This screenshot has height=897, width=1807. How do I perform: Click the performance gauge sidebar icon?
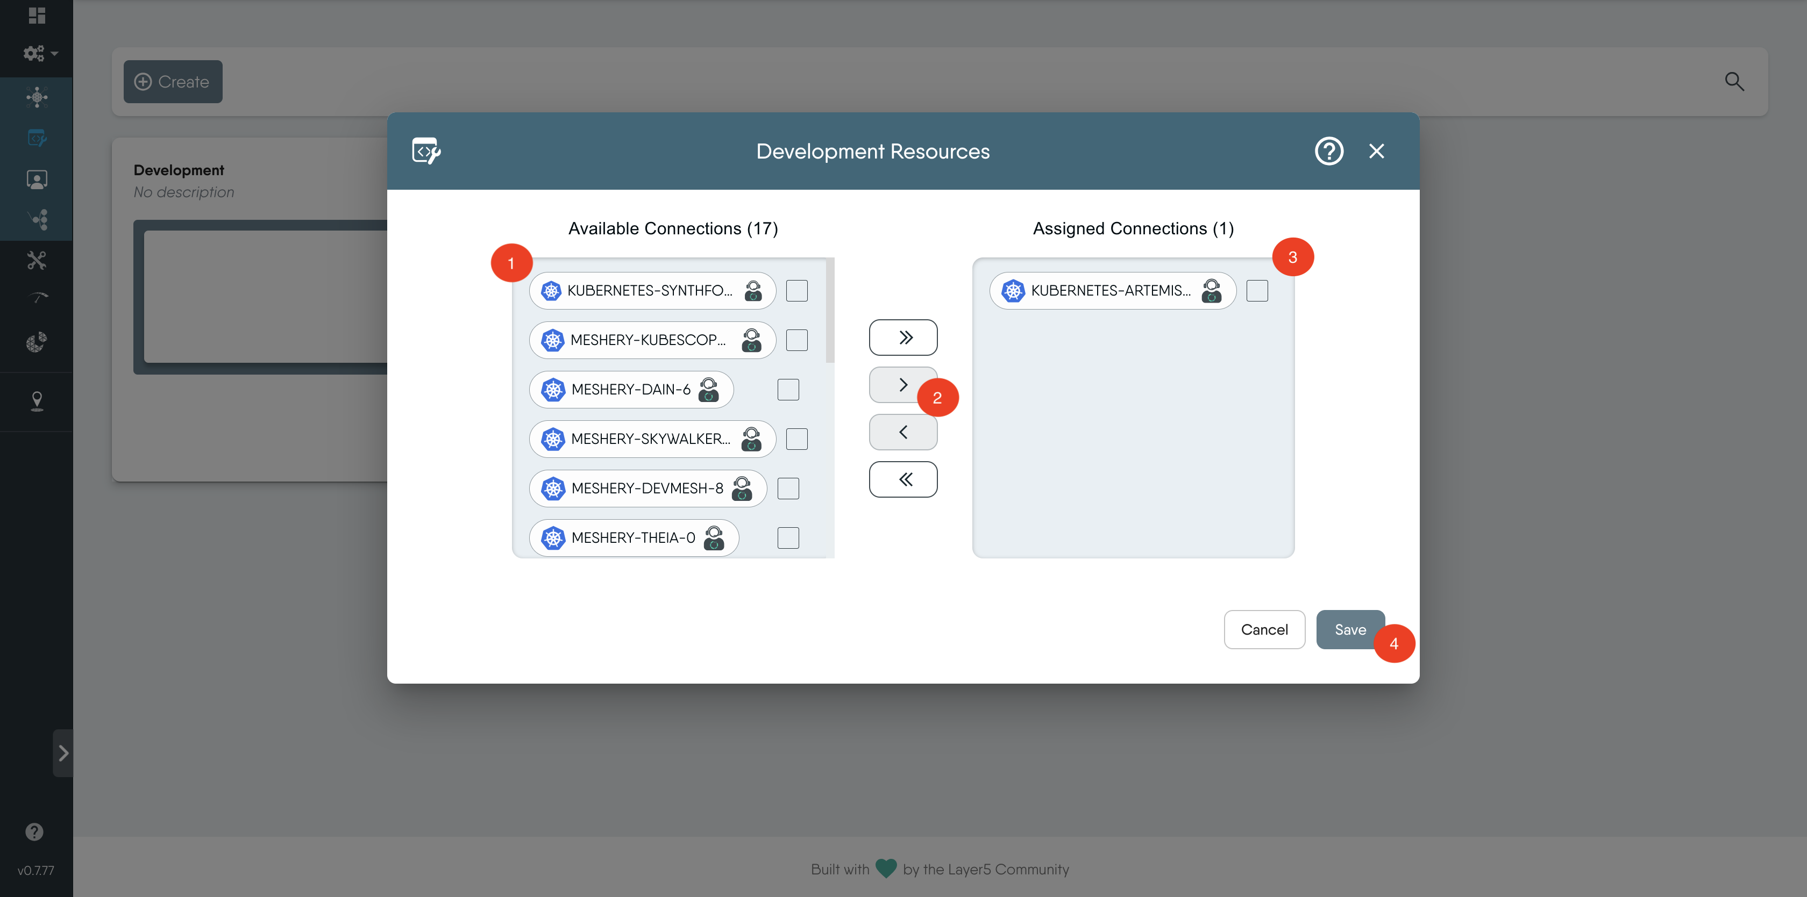tap(38, 298)
